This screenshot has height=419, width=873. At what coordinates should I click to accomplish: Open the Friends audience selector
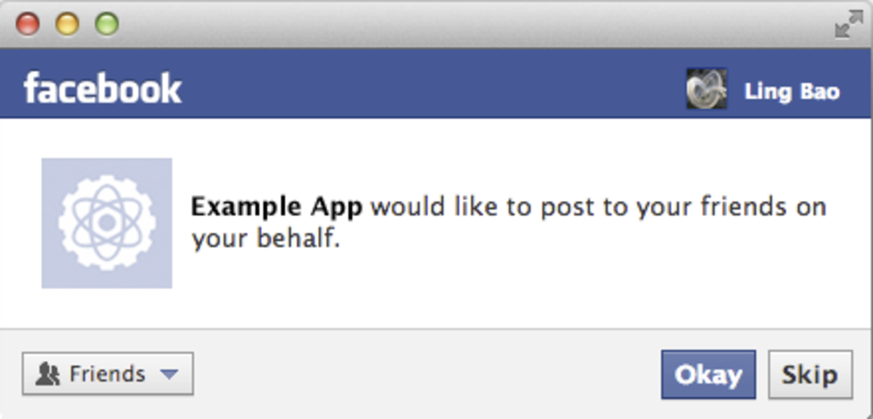coord(108,374)
